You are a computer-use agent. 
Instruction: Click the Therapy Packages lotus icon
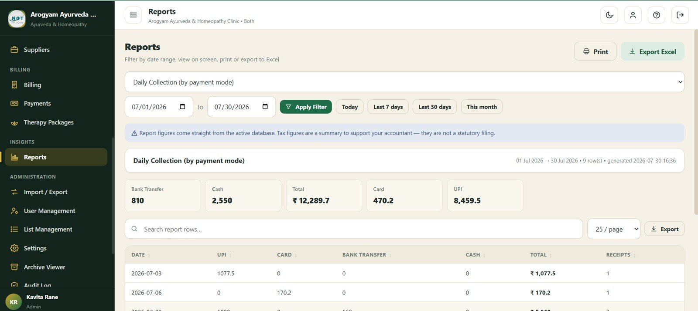(x=14, y=122)
